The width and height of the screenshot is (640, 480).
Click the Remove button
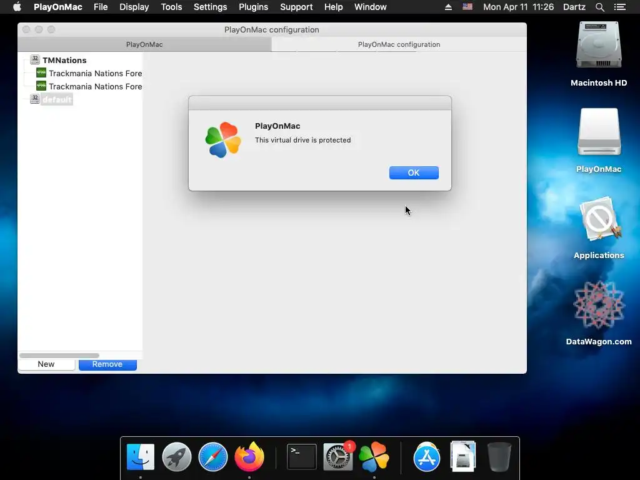(107, 364)
